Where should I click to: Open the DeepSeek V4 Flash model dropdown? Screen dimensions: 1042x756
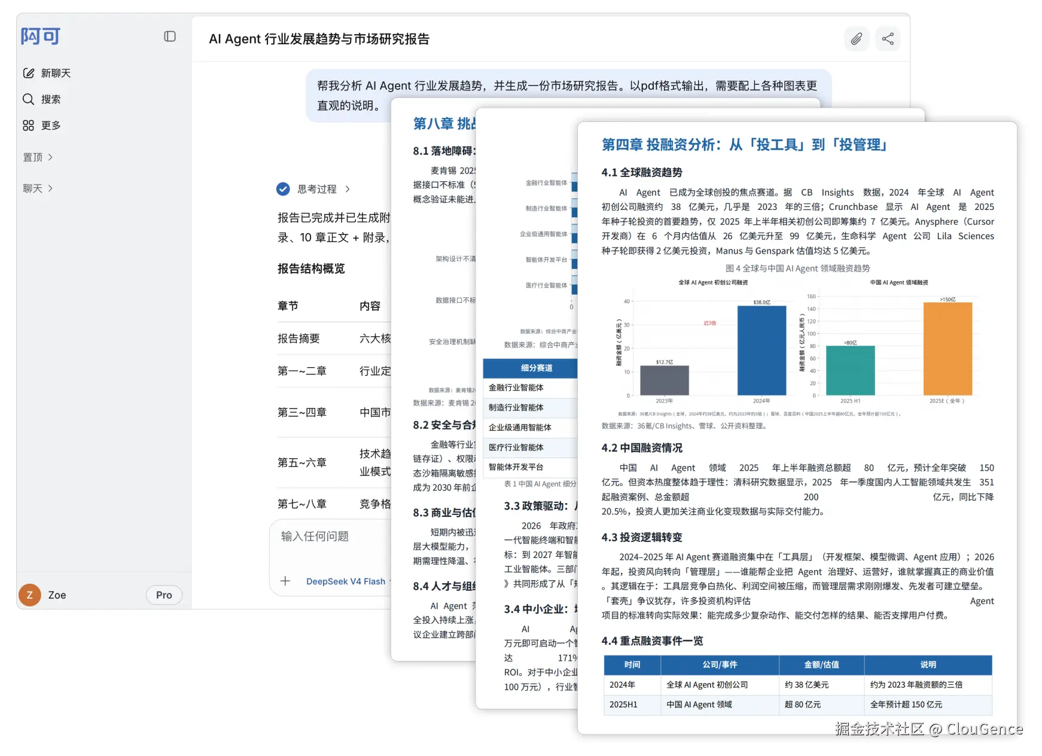point(348,581)
